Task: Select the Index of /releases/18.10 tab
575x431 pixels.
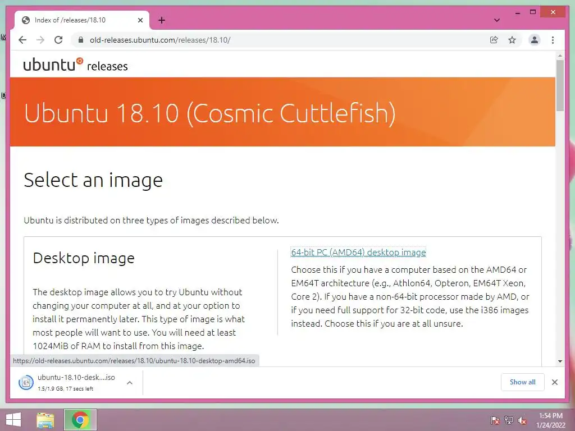Action: point(82,20)
